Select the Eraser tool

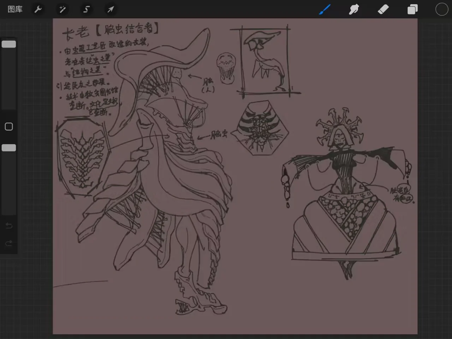coord(383,10)
